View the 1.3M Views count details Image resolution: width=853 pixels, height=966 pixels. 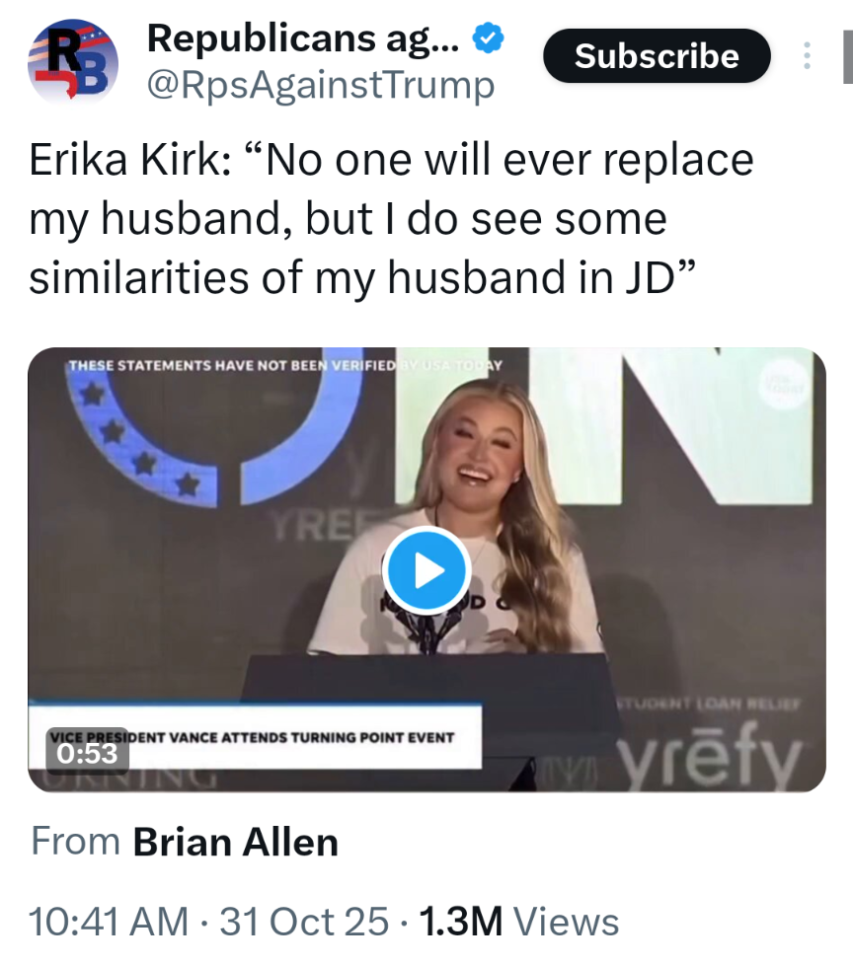[519, 922]
